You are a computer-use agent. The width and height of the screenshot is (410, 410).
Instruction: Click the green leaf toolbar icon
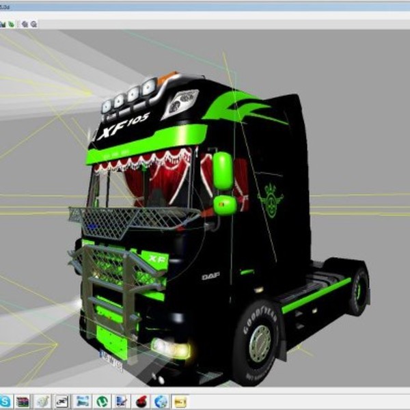coord(12,25)
